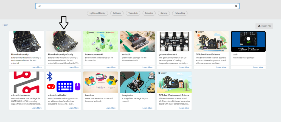Screen dimensions: 281x122
Task: Click Learn More under iot-environment-kit
Action: click(x=110, y=67)
